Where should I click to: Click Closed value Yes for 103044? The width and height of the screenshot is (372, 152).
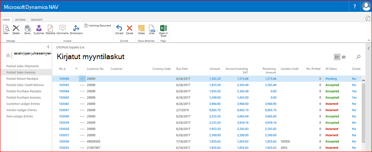coord(354,91)
